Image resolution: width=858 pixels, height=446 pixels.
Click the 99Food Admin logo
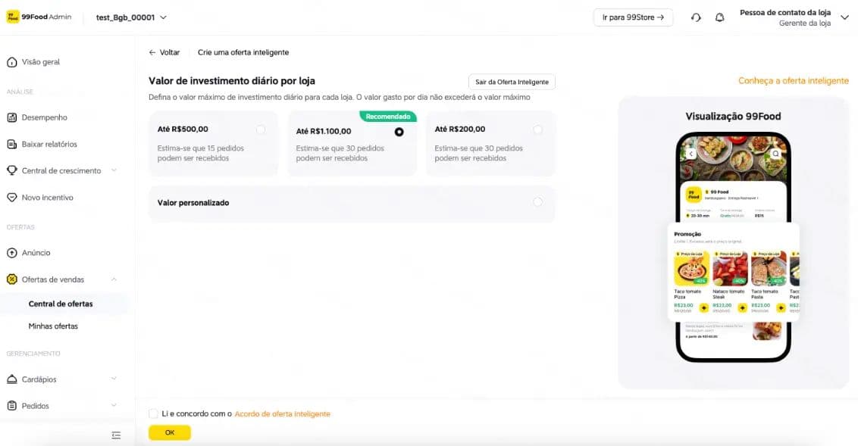39,17
